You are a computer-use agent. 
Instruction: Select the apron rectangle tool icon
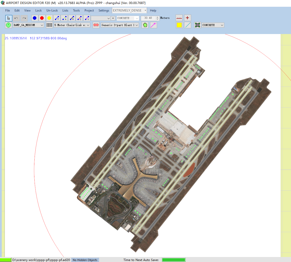[198, 25]
